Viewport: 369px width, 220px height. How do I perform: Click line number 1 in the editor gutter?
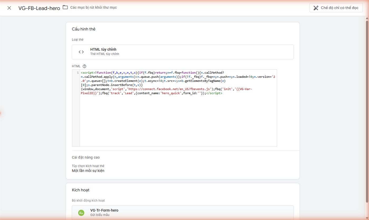[78, 73]
